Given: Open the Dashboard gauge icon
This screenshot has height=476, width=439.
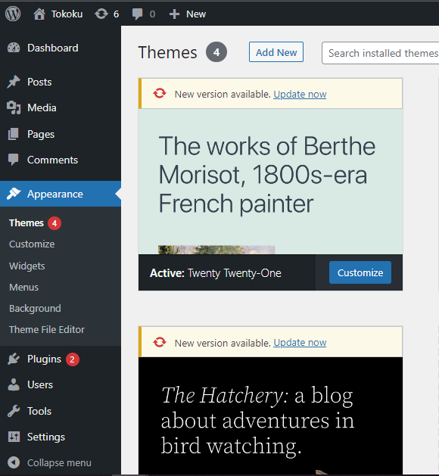Looking at the screenshot, I should (x=14, y=48).
